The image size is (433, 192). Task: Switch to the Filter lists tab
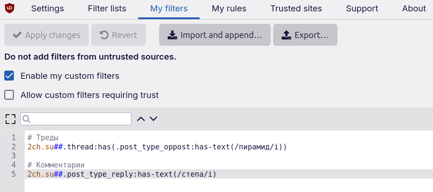(x=107, y=9)
